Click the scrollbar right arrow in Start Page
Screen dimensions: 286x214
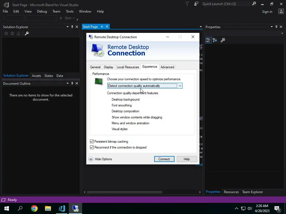200,192
